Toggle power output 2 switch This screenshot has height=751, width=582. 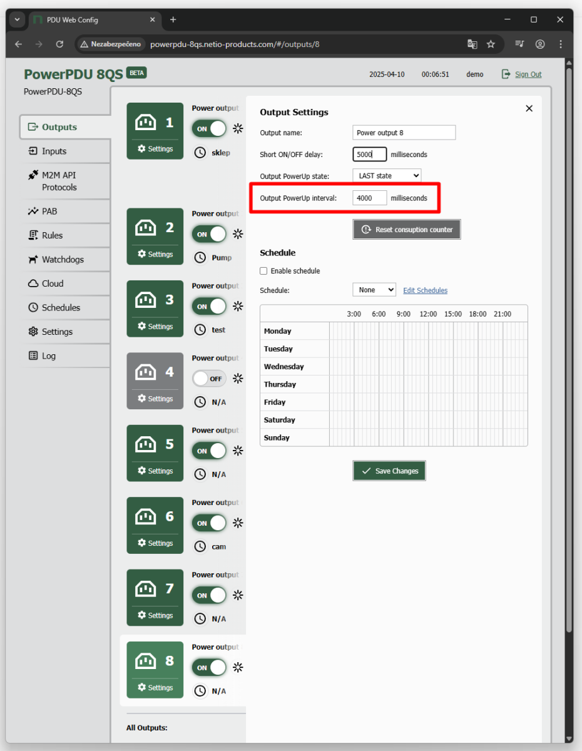(209, 234)
